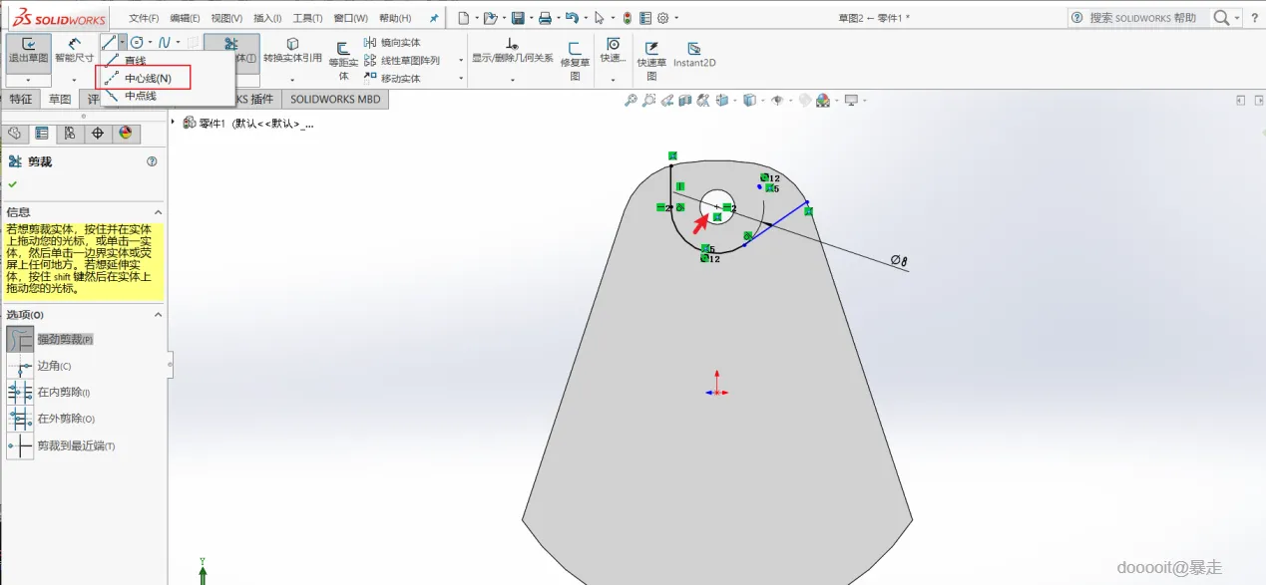Open the 工具(T) menu
The image size is (1266, 585).
tap(308, 18)
